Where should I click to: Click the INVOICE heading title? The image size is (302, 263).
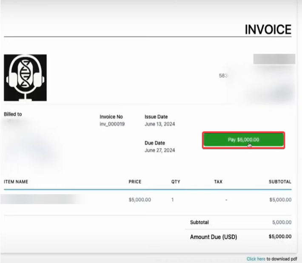pyautogui.click(x=268, y=29)
